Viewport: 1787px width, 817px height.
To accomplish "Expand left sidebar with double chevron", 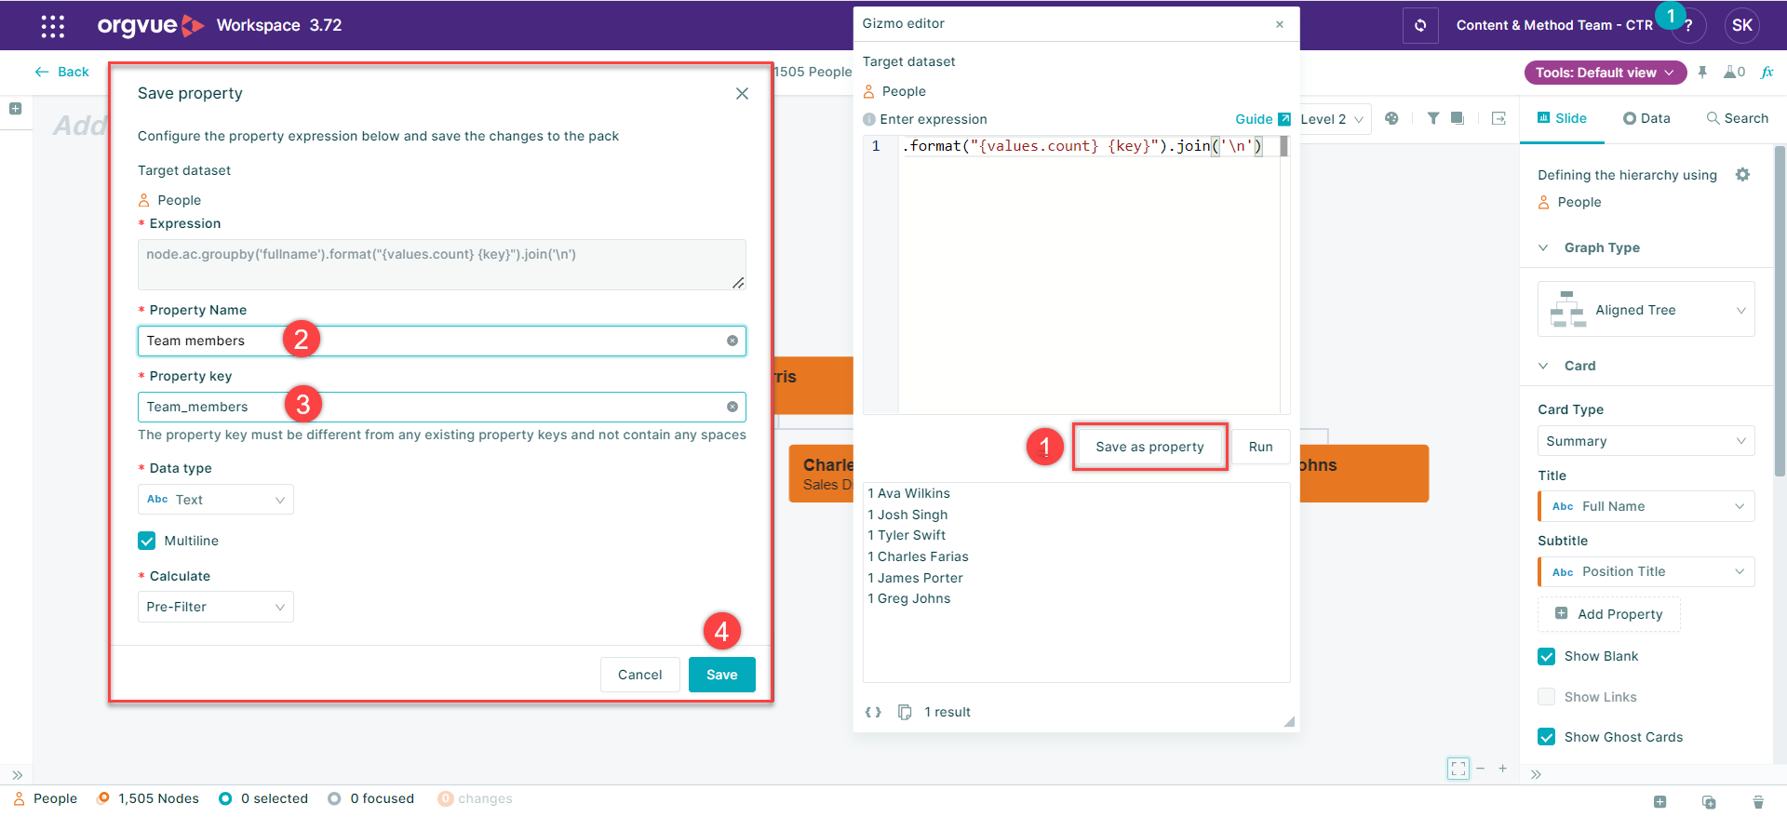I will click(17, 774).
